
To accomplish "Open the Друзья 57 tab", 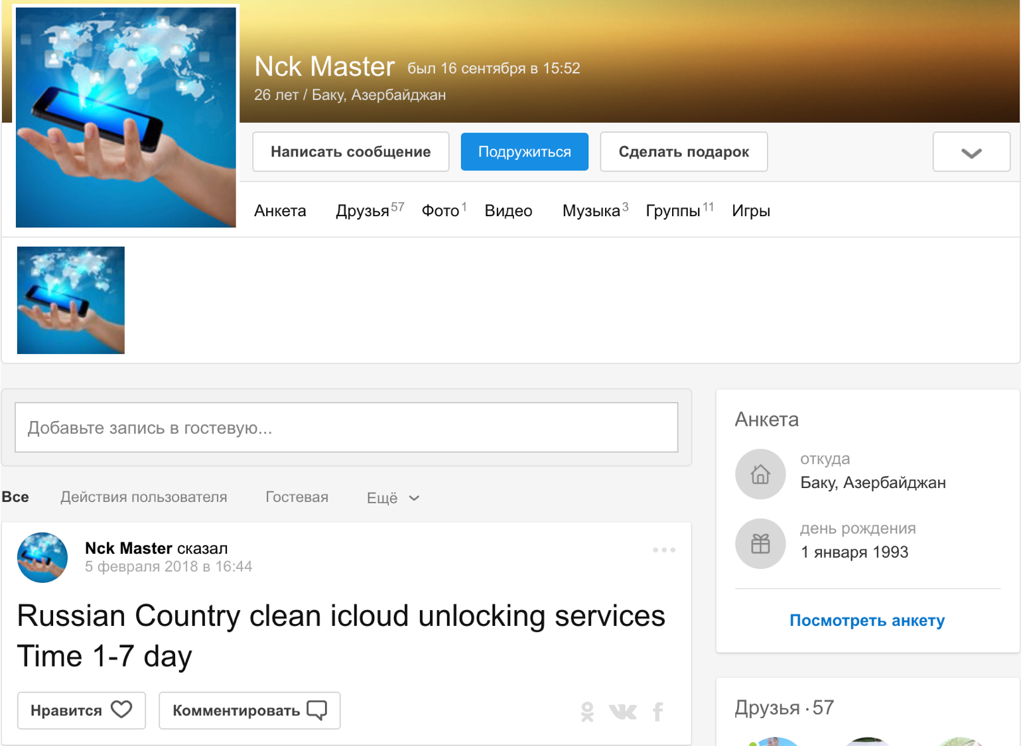I will tap(370, 211).
